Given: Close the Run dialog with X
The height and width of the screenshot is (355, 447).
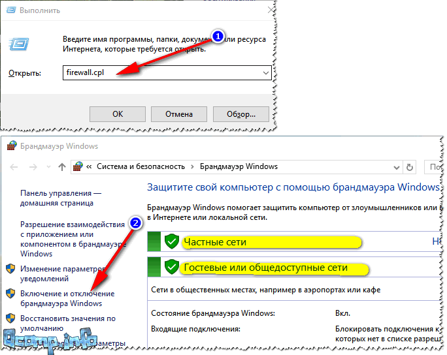Looking at the screenshot, I should coord(271,10).
